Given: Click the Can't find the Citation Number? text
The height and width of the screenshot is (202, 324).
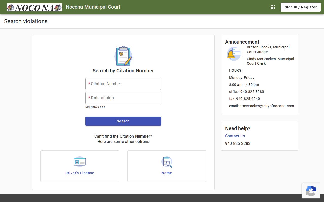Looking at the screenshot, I should click(123, 136).
